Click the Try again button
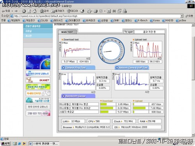The width and height of the screenshot is (195, 146). [129, 32]
